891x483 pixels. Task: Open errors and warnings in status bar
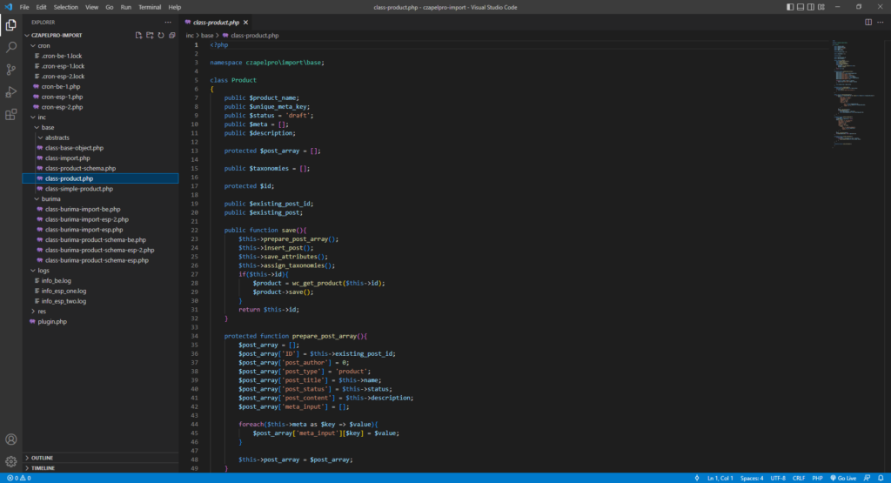pos(19,478)
